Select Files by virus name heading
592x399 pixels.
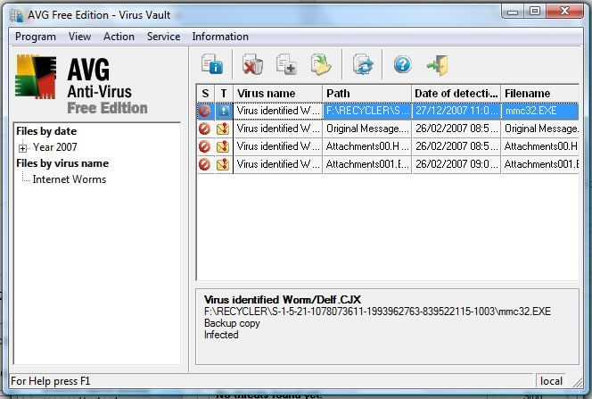62,163
